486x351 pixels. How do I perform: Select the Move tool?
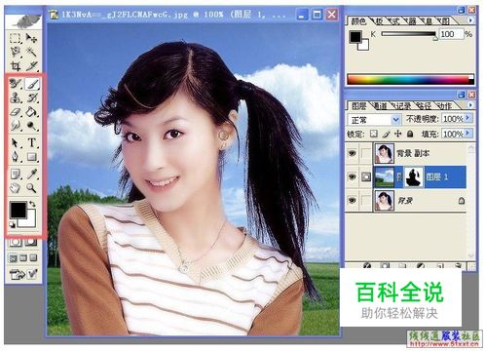tap(31, 38)
